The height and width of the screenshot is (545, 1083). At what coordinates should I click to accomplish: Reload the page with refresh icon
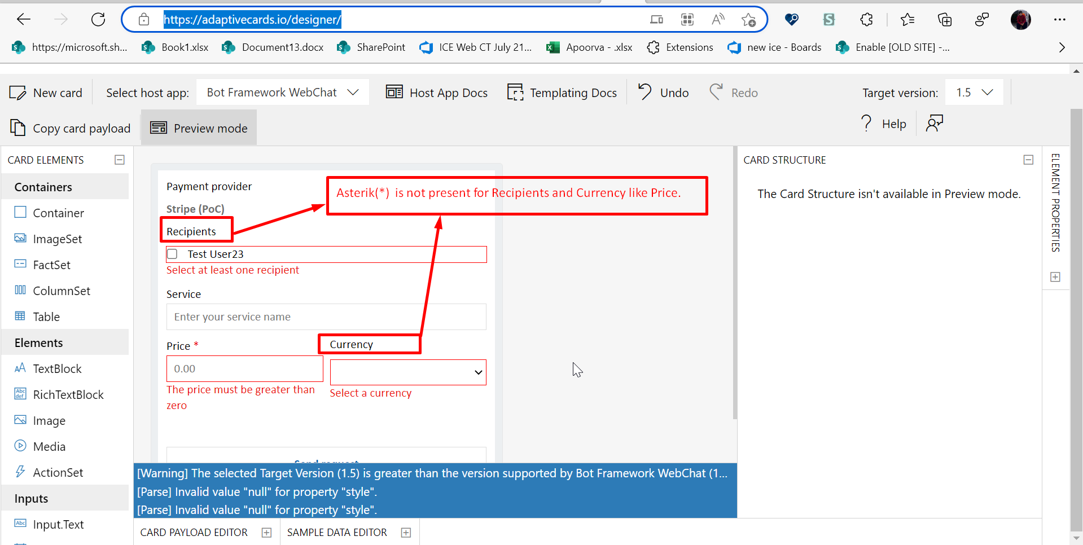(x=98, y=20)
